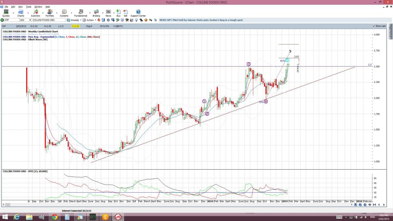This screenshot has height=221, width=393.
Task: Click the scrollbar left arrow below chart
Action: [x=3, y=205]
